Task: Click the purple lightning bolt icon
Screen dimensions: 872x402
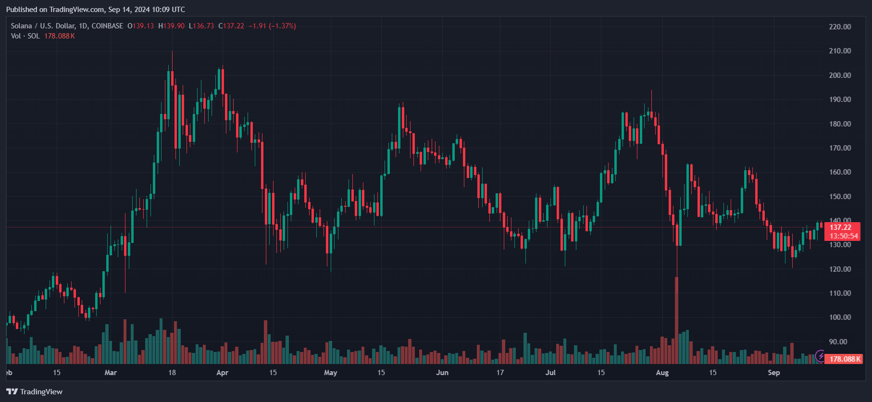Action: click(821, 357)
